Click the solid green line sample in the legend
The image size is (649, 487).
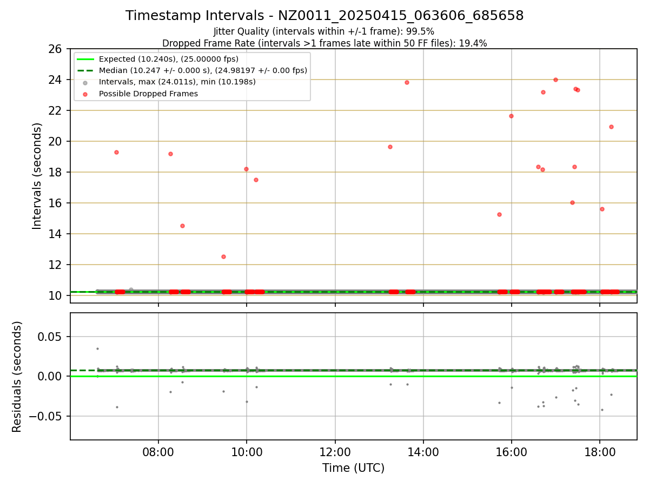pos(85,59)
